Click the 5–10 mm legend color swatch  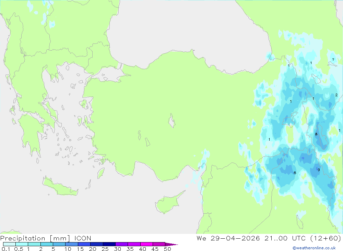pyautogui.click(x=59, y=244)
